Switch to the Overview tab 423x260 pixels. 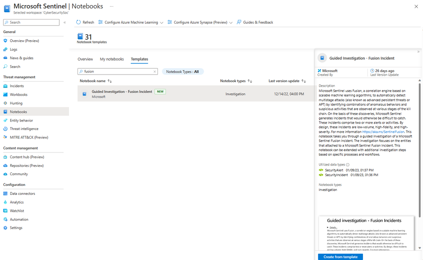point(85,59)
